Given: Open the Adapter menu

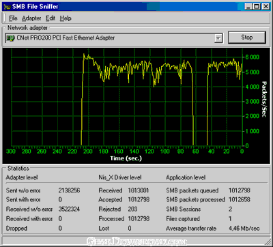Looking at the screenshot, I should pos(31,18).
